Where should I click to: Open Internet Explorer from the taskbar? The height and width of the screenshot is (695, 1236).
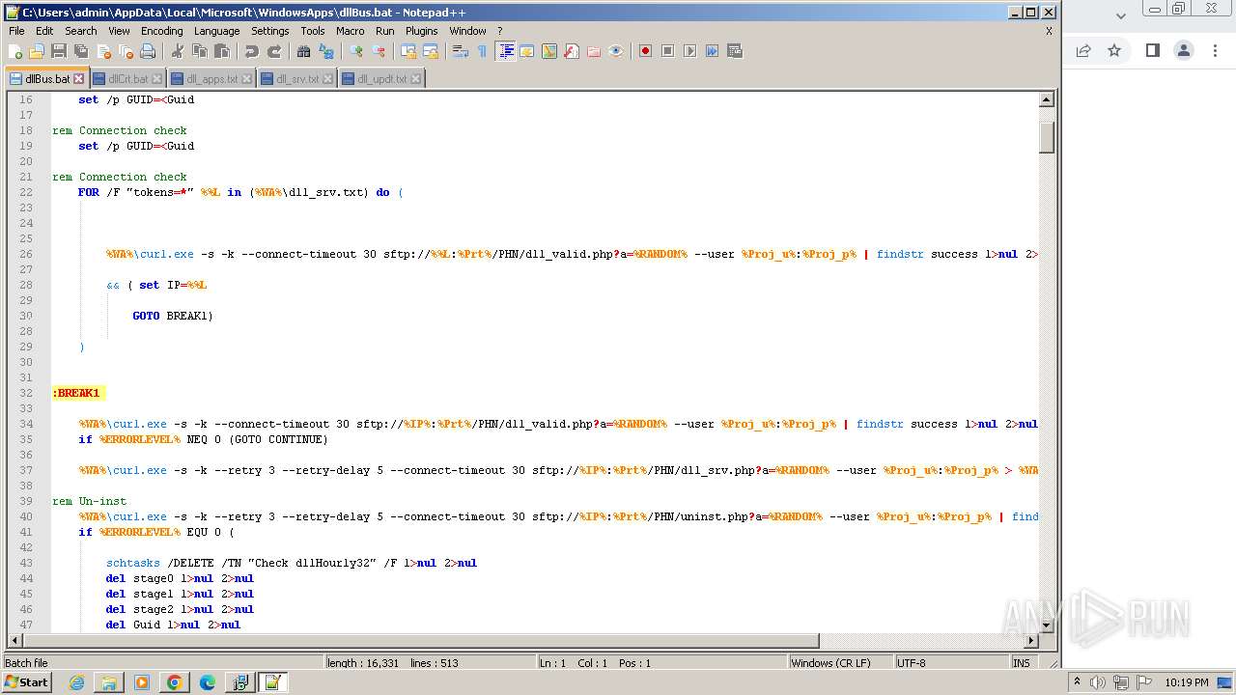point(76,682)
